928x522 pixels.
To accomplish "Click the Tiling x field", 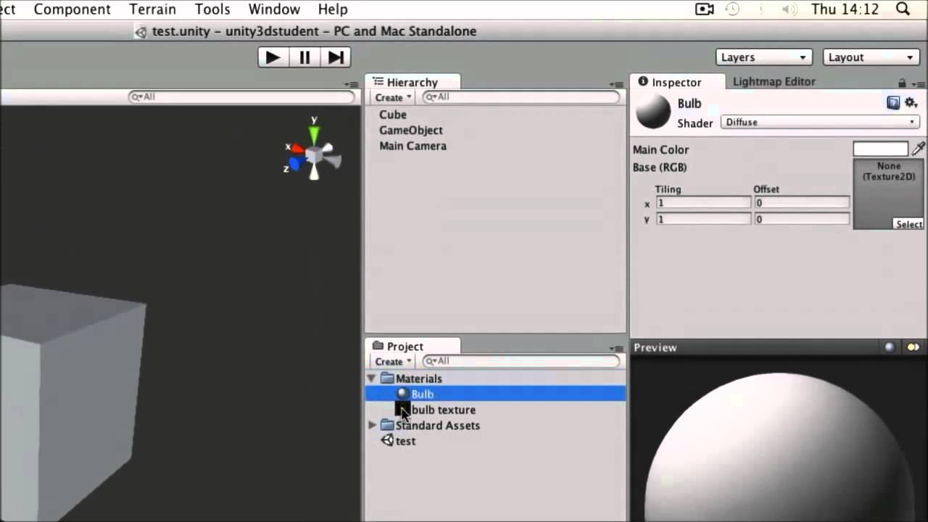I will (703, 203).
